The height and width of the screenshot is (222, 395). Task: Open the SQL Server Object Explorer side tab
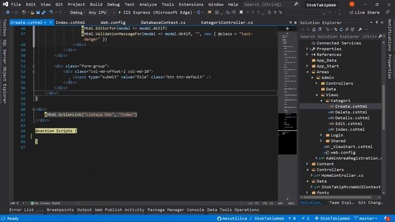pyautogui.click(x=4, y=72)
